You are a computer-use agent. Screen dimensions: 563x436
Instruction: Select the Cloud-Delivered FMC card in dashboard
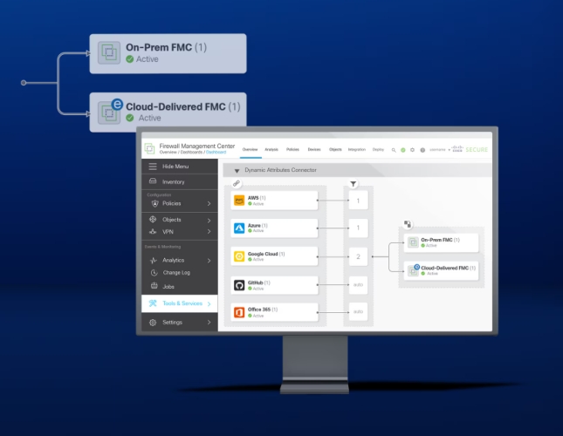444,270
